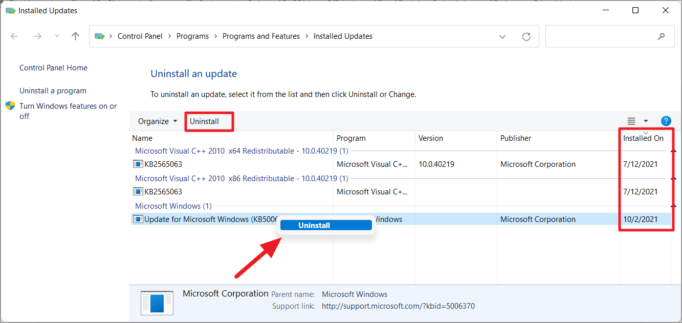The width and height of the screenshot is (682, 323).
Task: Choose Uninstall from the context menu
Action: (326, 225)
